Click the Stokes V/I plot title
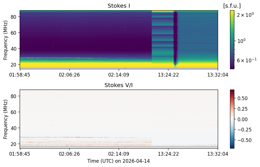The image size is (260, 167). tap(118, 85)
